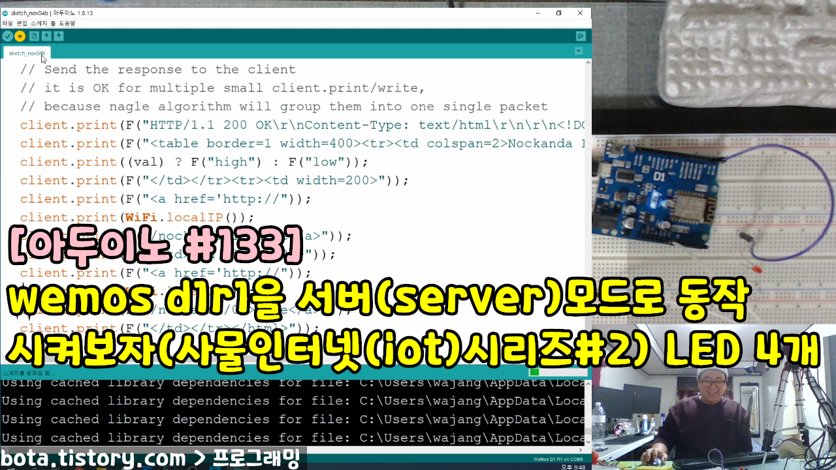Open the 도움말 menu
The height and width of the screenshot is (470, 836).
67,23
